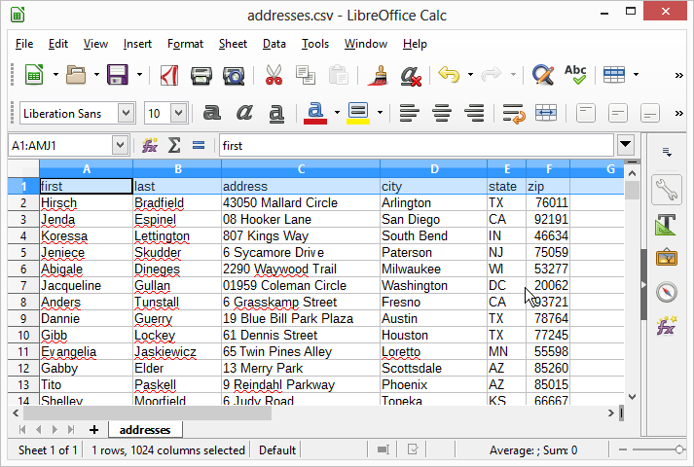Open the Tools menu
The width and height of the screenshot is (694, 467).
coord(315,44)
